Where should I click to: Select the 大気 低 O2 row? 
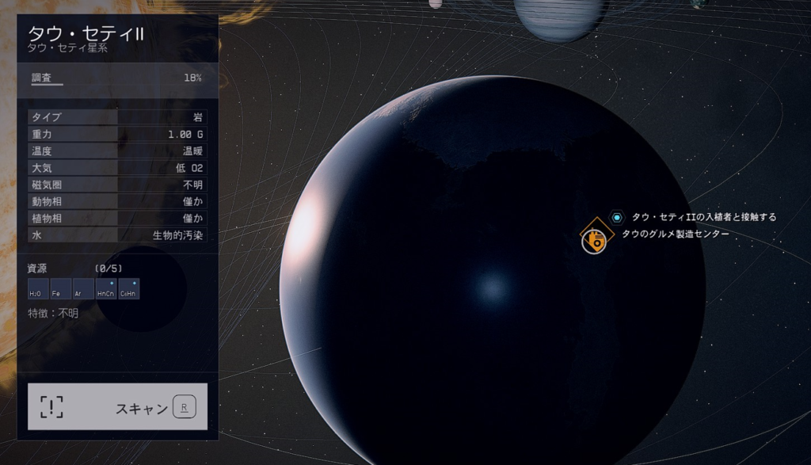pyautogui.click(x=117, y=168)
